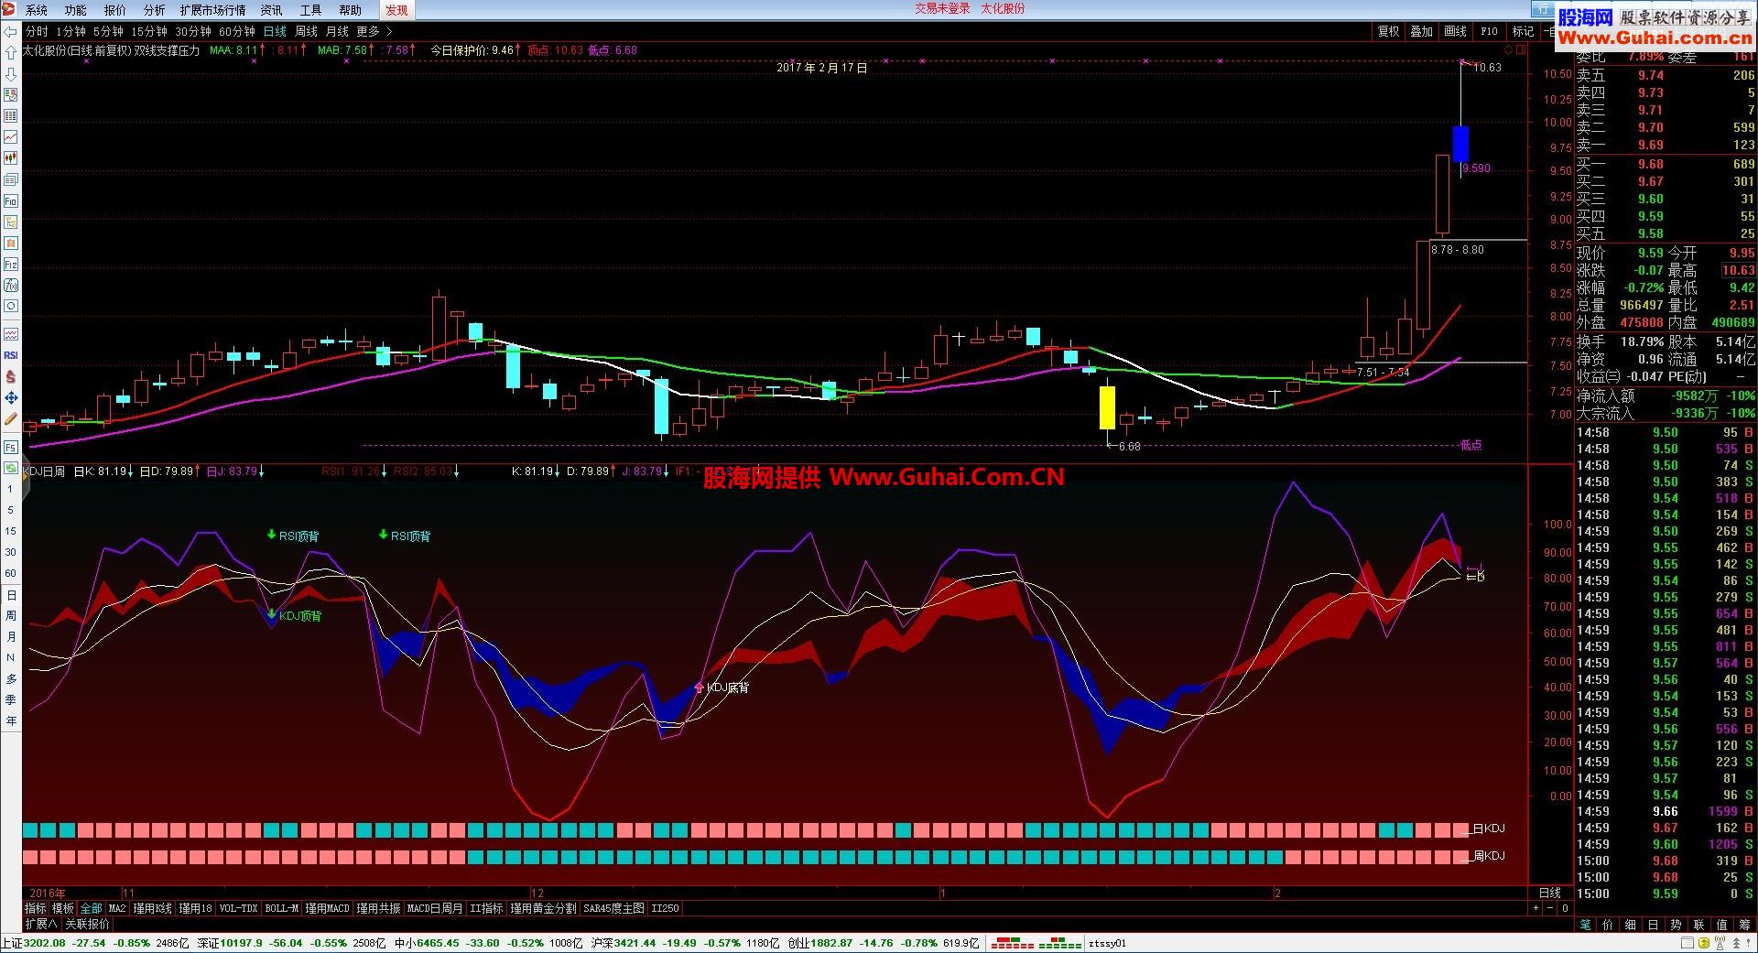Click the down arrow icon in left sidebar
The width and height of the screenshot is (1758, 953).
point(11,74)
